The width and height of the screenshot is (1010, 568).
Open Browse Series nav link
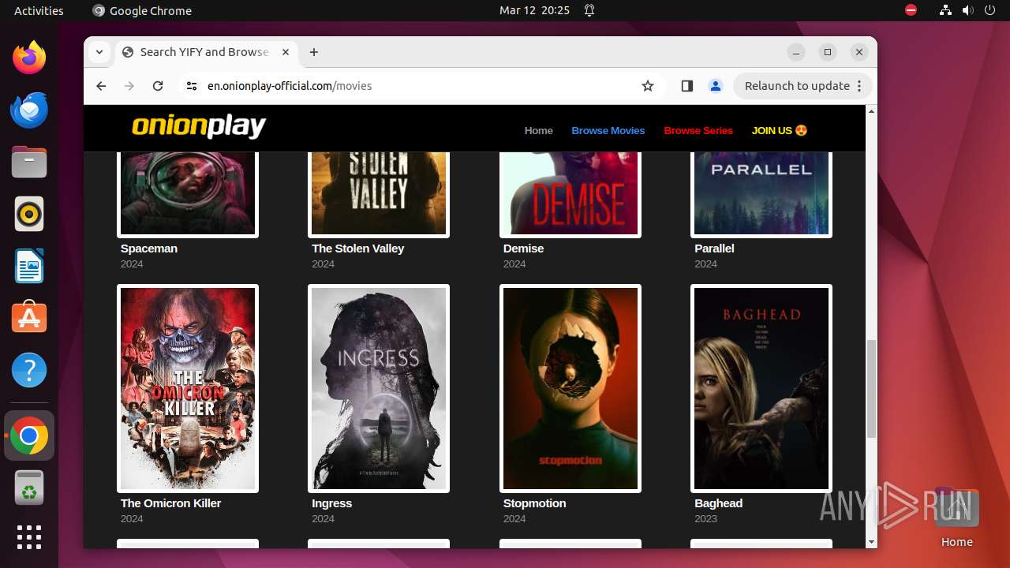[x=698, y=130]
